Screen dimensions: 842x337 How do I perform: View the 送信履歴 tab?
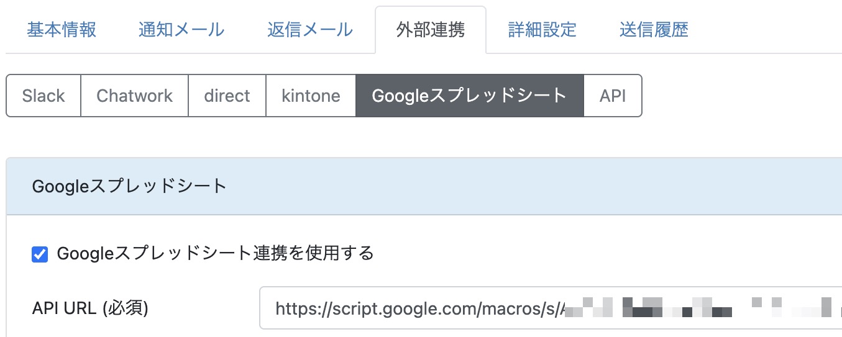point(654,30)
